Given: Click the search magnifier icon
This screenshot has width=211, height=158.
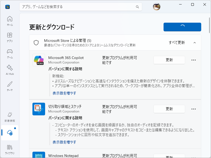Looking at the screenshot, I should coord(137,7).
